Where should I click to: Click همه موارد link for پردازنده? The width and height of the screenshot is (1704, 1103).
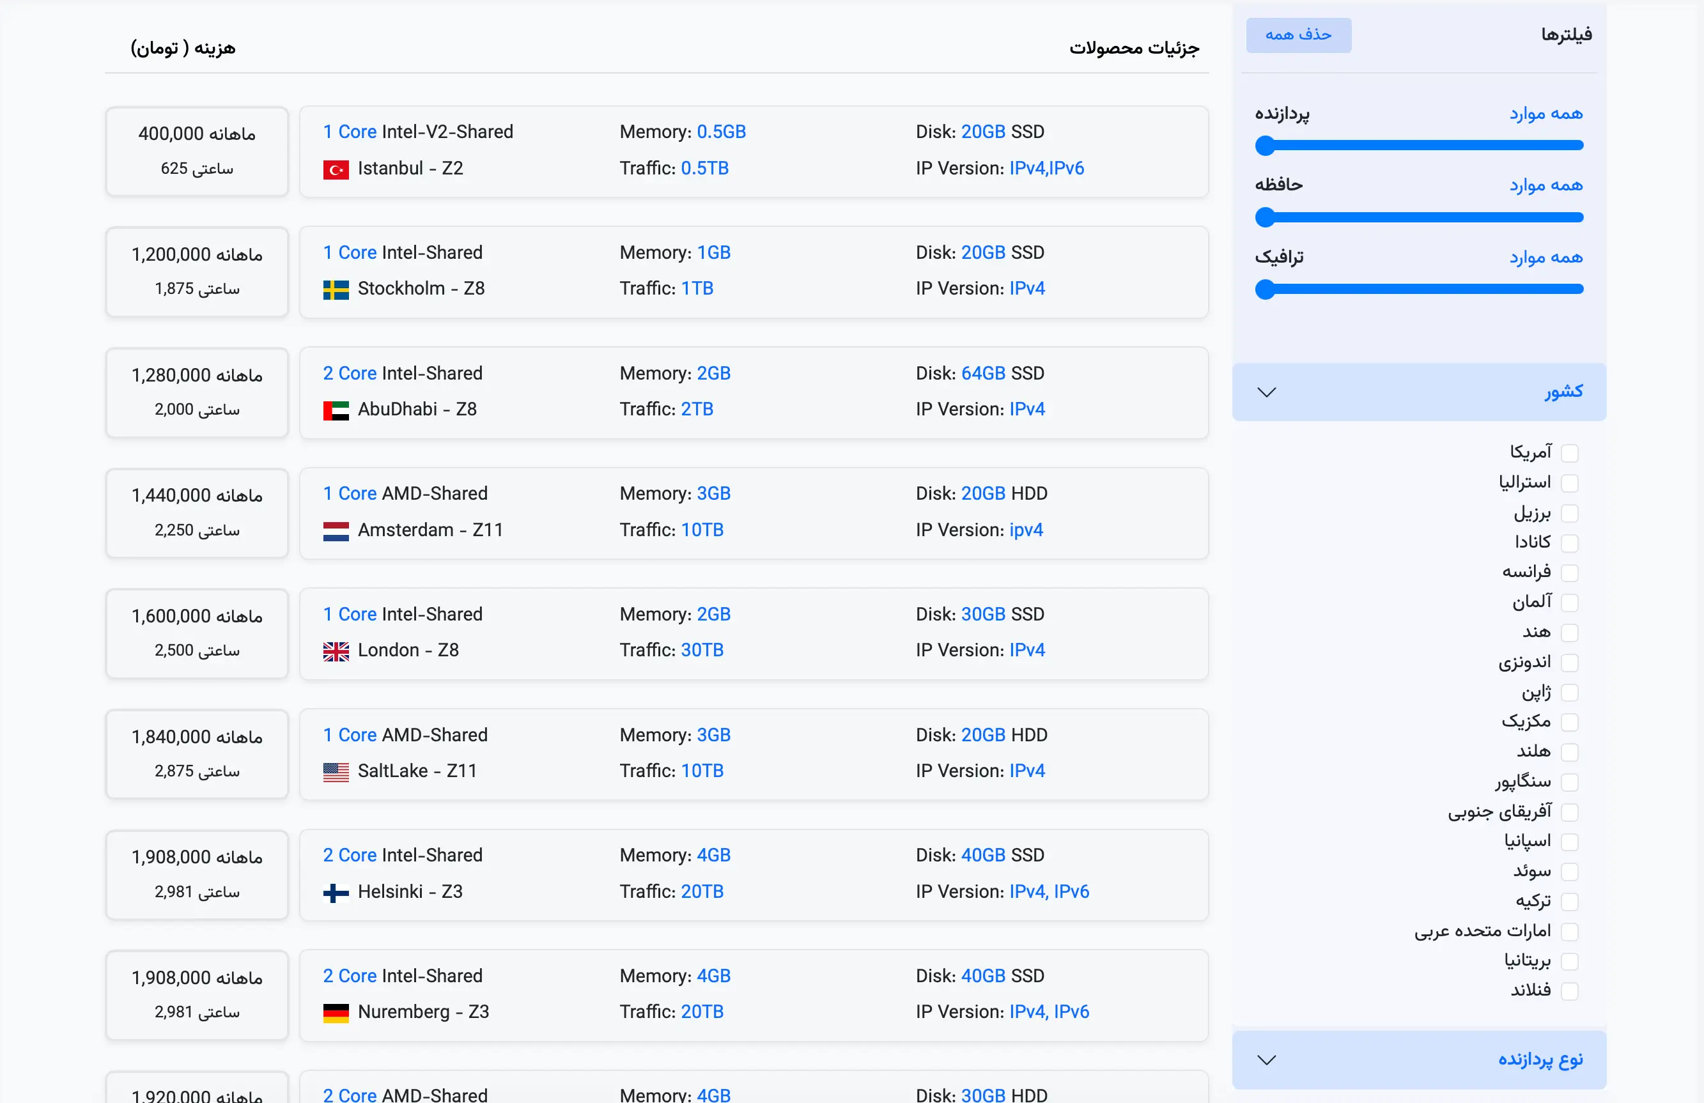[1545, 114]
